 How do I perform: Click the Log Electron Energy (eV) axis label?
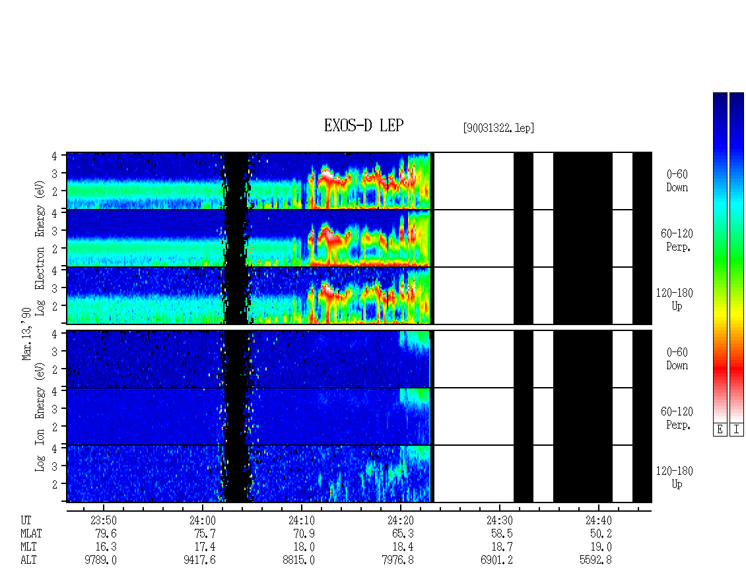[x=40, y=248]
